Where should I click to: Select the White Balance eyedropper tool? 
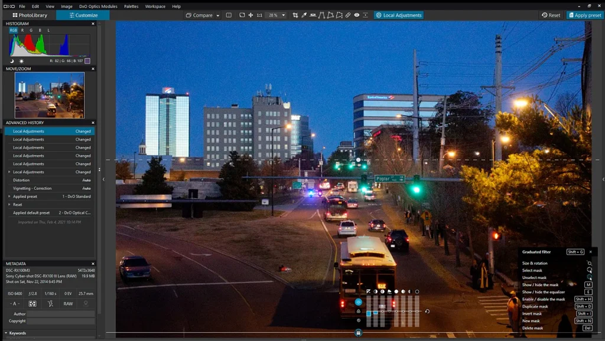(304, 15)
